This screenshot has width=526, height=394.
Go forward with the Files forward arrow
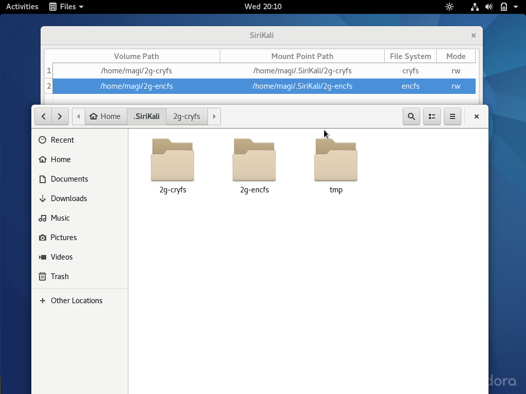(x=60, y=116)
